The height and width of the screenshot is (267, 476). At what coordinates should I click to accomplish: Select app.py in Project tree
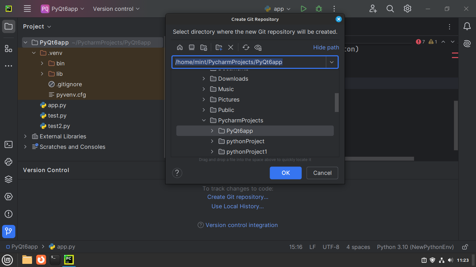pos(57,105)
